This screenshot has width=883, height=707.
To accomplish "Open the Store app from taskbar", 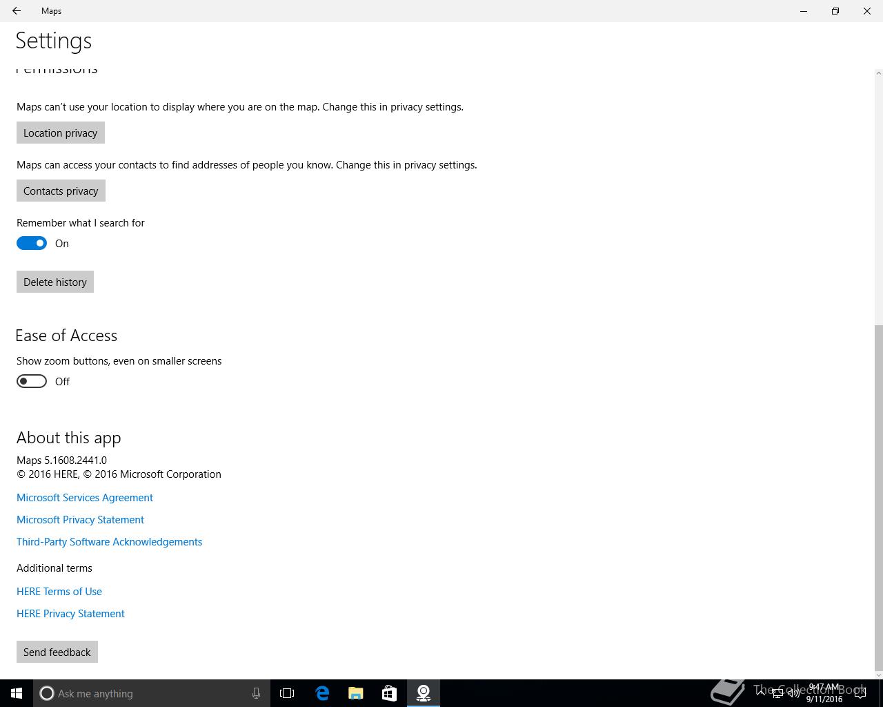I will coord(389,693).
